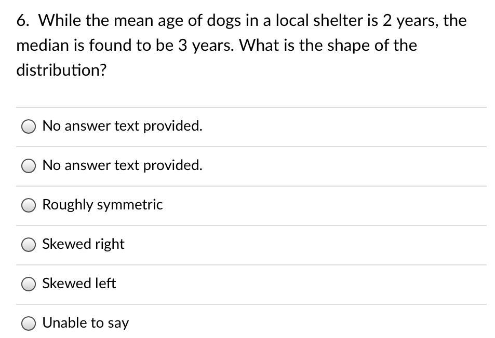Click the "Skewed right" answer label text
This screenshot has height=338, width=495.
(83, 244)
